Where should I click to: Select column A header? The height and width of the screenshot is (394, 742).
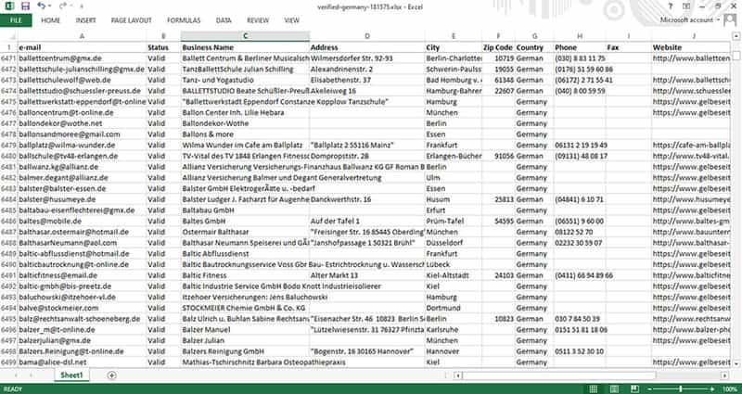[x=82, y=36]
